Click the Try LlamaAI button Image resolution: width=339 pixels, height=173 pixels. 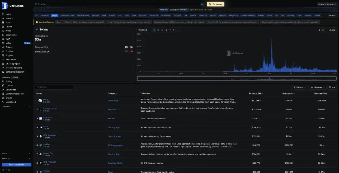pos(215,4)
